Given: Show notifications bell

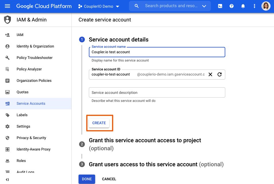Looking at the screenshot, I should (243, 6).
